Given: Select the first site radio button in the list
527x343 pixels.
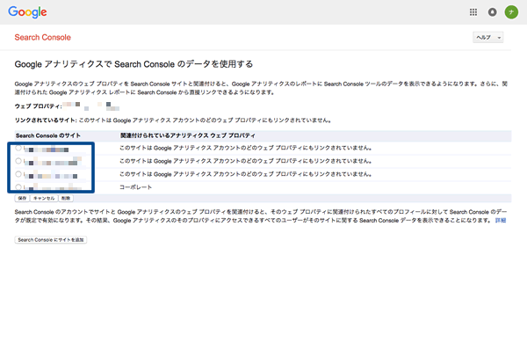Looking at the screenshot, I should tap(18, 148).
